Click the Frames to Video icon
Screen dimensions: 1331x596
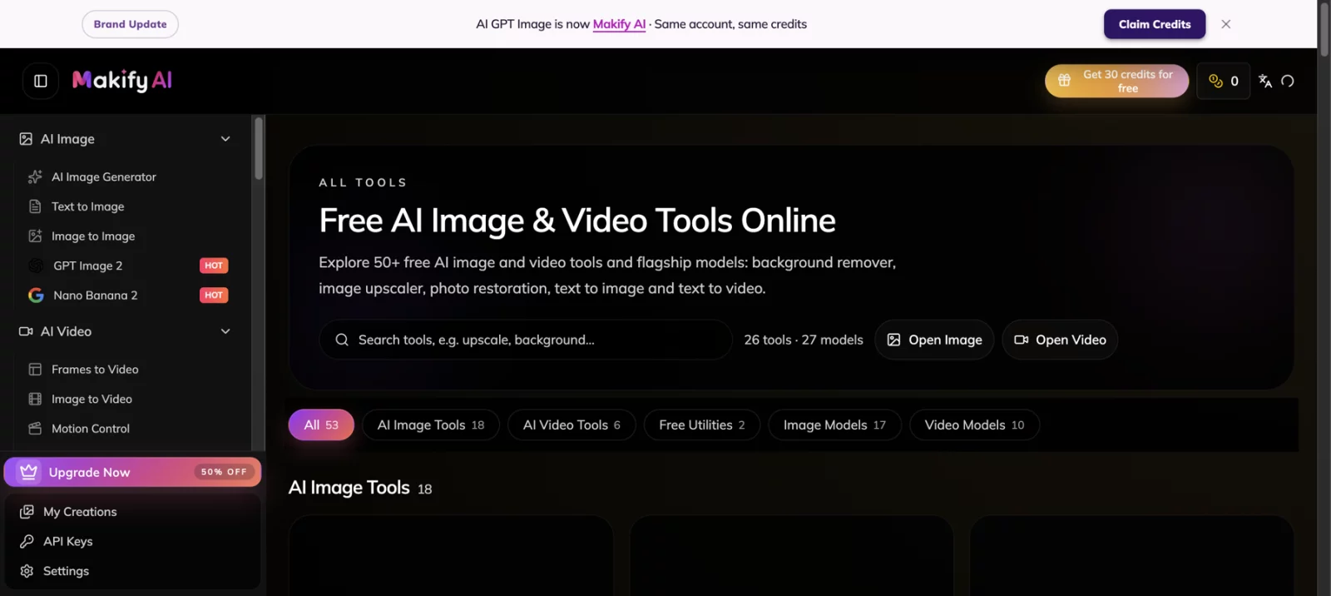(35, 370)
